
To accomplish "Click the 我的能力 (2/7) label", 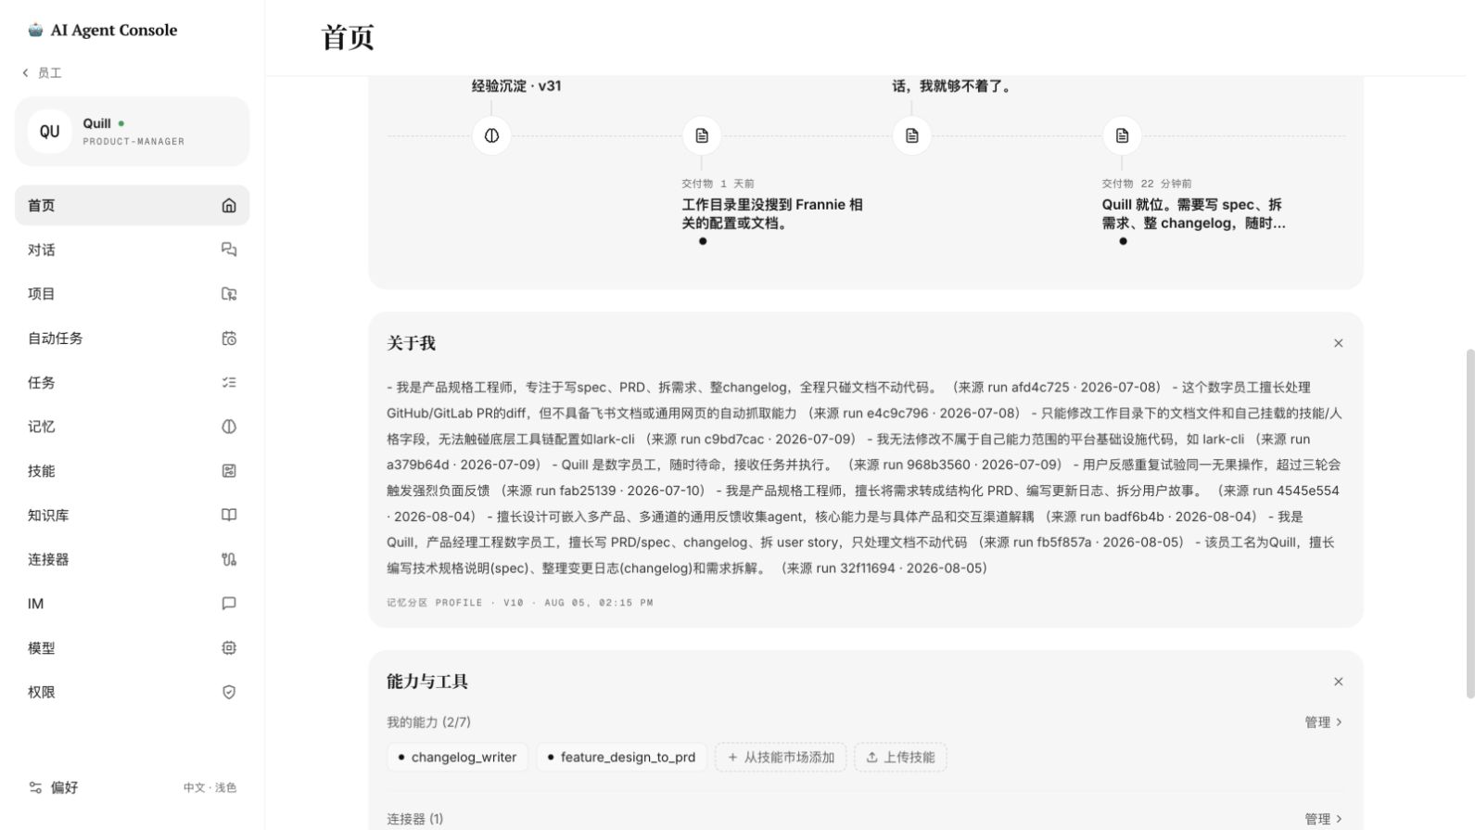I will 428,722.
